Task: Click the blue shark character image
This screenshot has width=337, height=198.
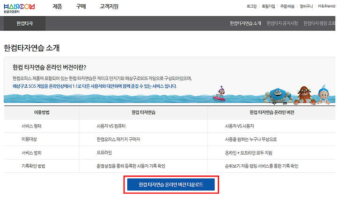Action: (278, 96)
